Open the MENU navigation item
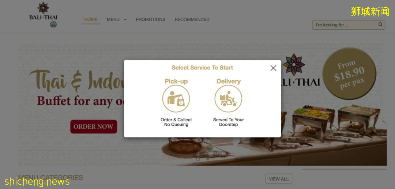Viewport: 395px width, 189px height. click(x=113, y=20)
